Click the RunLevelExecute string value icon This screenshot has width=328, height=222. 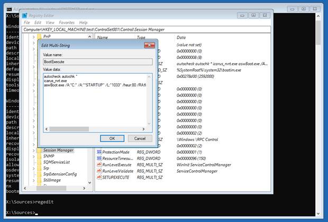[99, 165]
